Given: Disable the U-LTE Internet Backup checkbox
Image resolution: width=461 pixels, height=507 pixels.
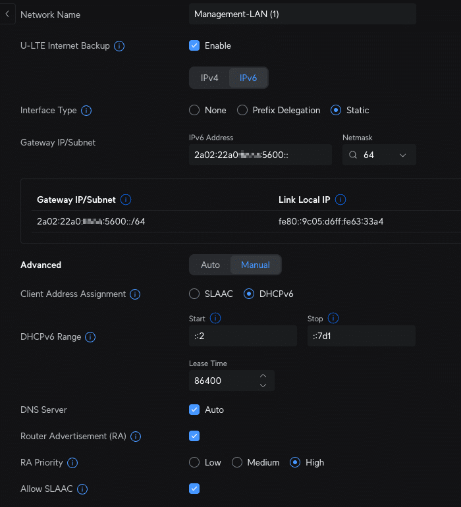Looking at the screenshot, I should tap(194, 45).
